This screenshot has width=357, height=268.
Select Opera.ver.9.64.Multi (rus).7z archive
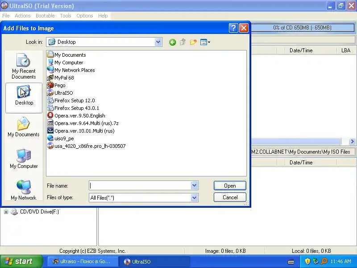83,123
